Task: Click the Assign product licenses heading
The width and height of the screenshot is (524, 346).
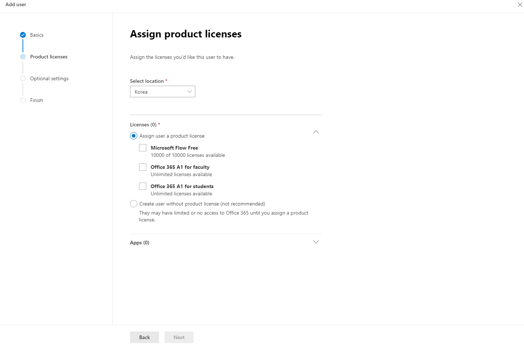Action: click(x=186, y=34)
